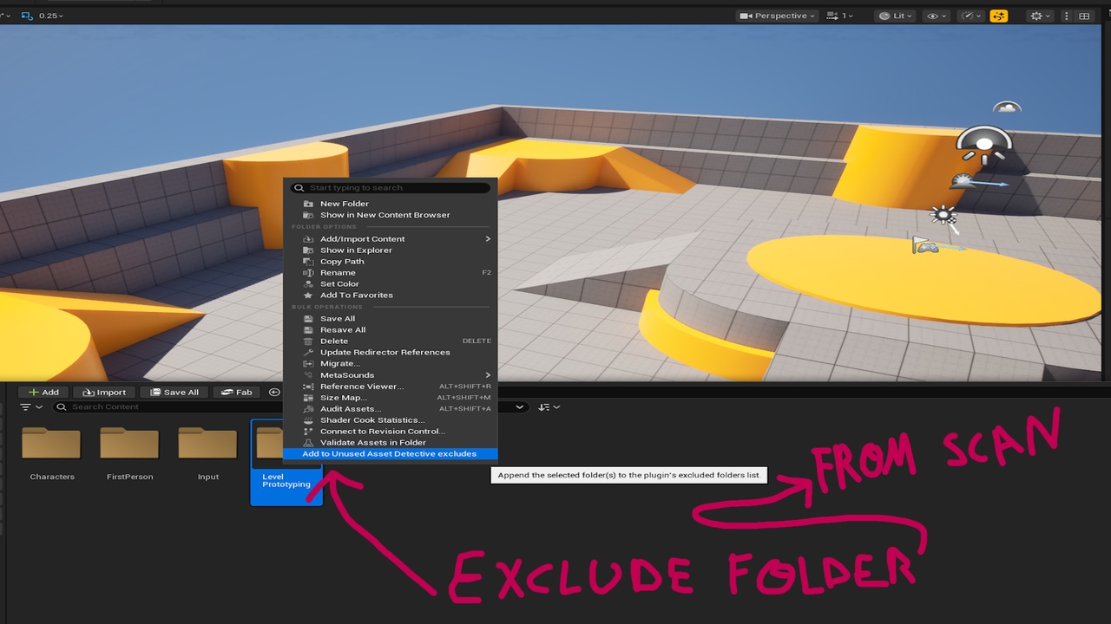Select the Level Prototyping folder
Screen dimensions: 1111x624
286,463
